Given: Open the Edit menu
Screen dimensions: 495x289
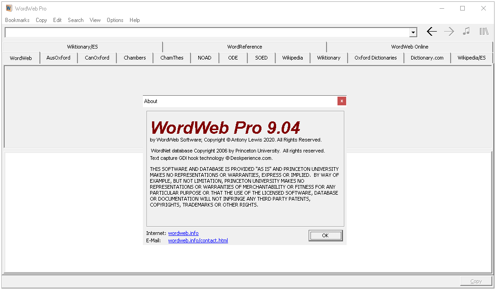Looking at the screenshot, I should click(x=57, y=20).
